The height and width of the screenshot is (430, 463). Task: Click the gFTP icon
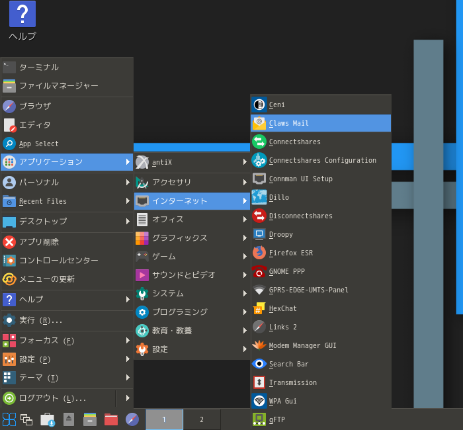[x=259, y=419]
